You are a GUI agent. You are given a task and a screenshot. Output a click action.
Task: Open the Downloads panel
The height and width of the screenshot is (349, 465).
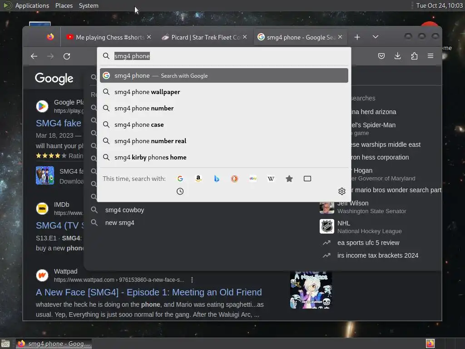pos(398,56)
